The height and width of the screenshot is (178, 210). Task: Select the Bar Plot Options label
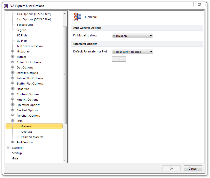coord(28,111)
